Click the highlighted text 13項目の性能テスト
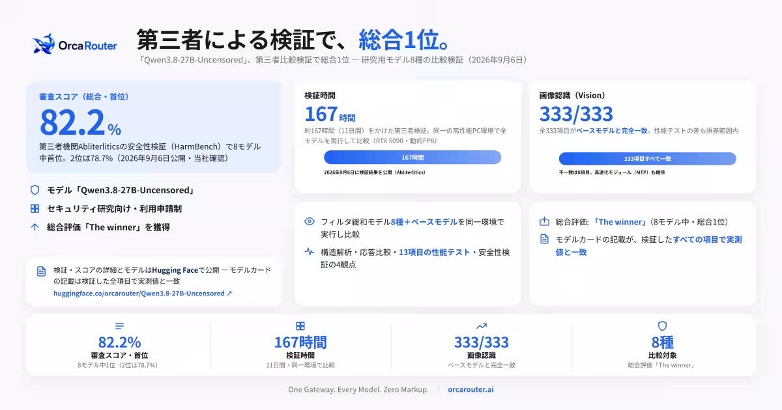Viewport: 782px width, 410px height. (x=434, y=252)
